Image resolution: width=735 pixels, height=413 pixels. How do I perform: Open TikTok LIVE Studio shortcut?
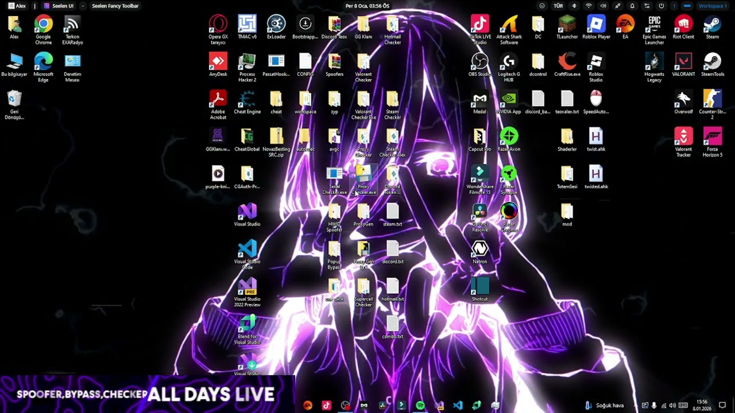[x=480, y=30]
